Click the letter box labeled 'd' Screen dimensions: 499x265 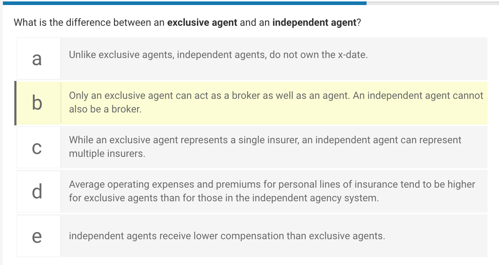38,191
